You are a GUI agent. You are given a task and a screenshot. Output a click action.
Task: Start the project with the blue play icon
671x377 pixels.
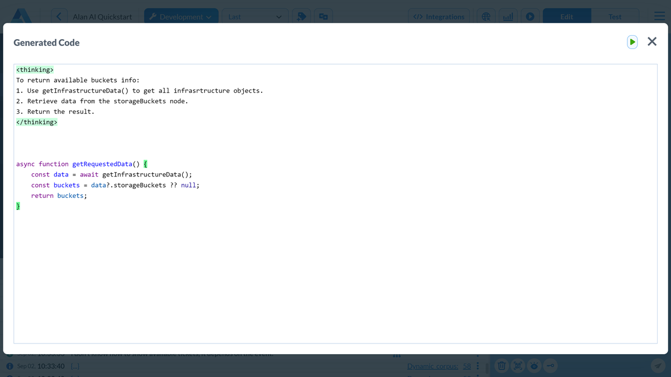pyautogui.click(x=530, y=17)
